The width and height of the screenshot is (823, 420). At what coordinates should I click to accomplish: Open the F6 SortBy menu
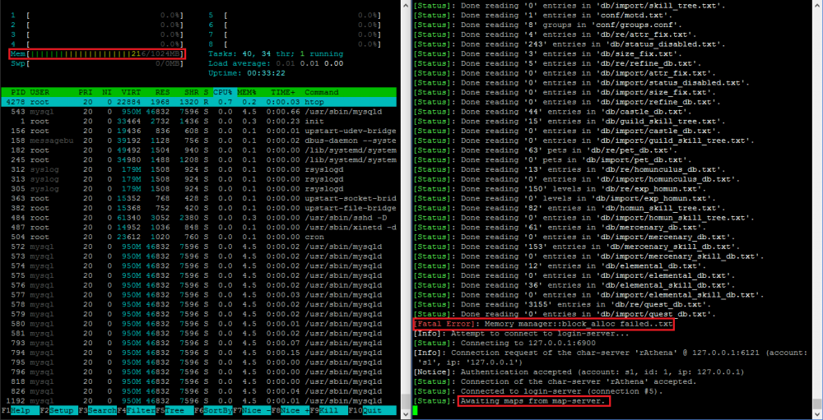pyautogui.click(x=214, y=411)
